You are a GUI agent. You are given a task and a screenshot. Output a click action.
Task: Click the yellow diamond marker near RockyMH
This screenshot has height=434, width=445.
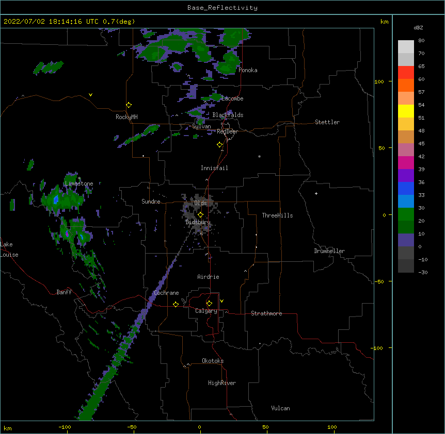pyautogui.click(x=129, y=105)
